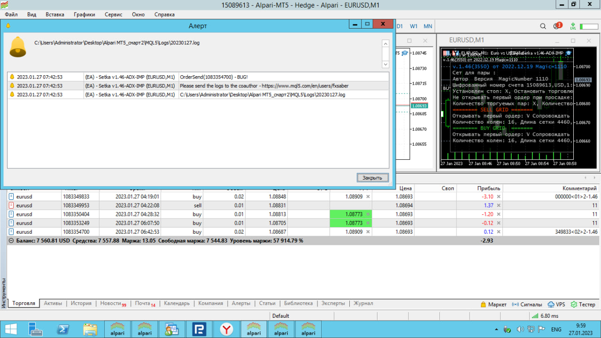Viewport: 601px width, 338px height.
Task: Close position 1083353249 via profit-column x
Action: point(499,223)
